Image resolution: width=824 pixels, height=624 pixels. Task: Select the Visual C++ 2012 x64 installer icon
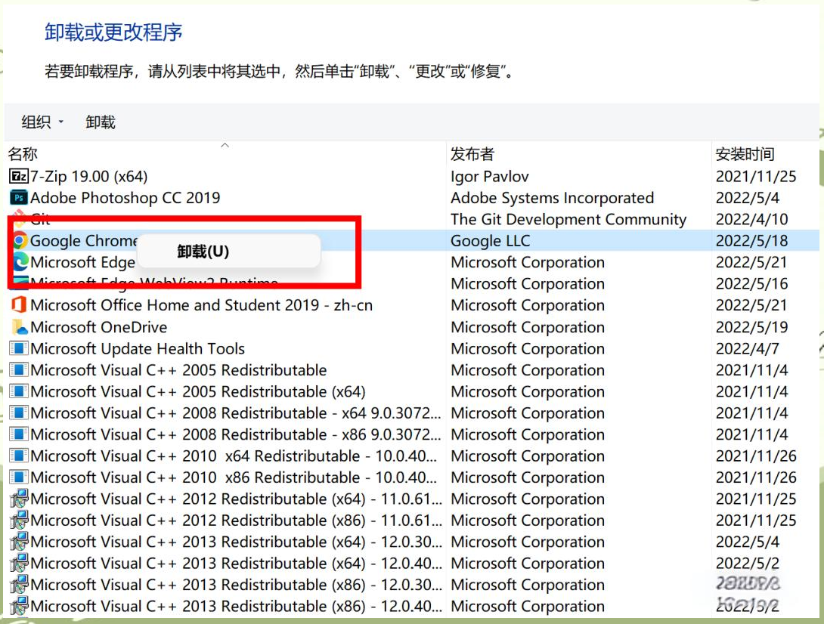[19, 499]
